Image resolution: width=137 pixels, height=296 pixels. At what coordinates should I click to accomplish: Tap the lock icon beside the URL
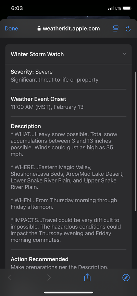point(39,28)
